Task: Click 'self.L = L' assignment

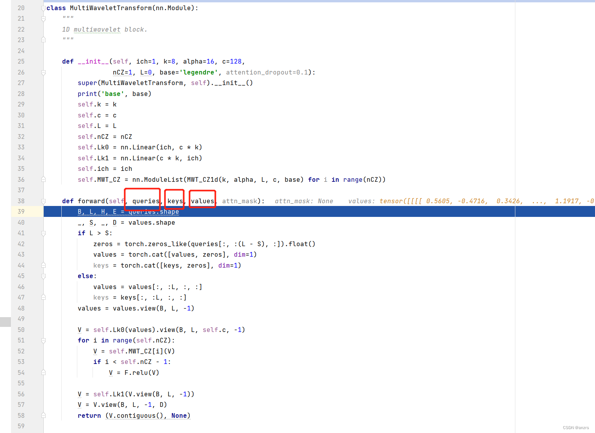Action: click(97, 126)
